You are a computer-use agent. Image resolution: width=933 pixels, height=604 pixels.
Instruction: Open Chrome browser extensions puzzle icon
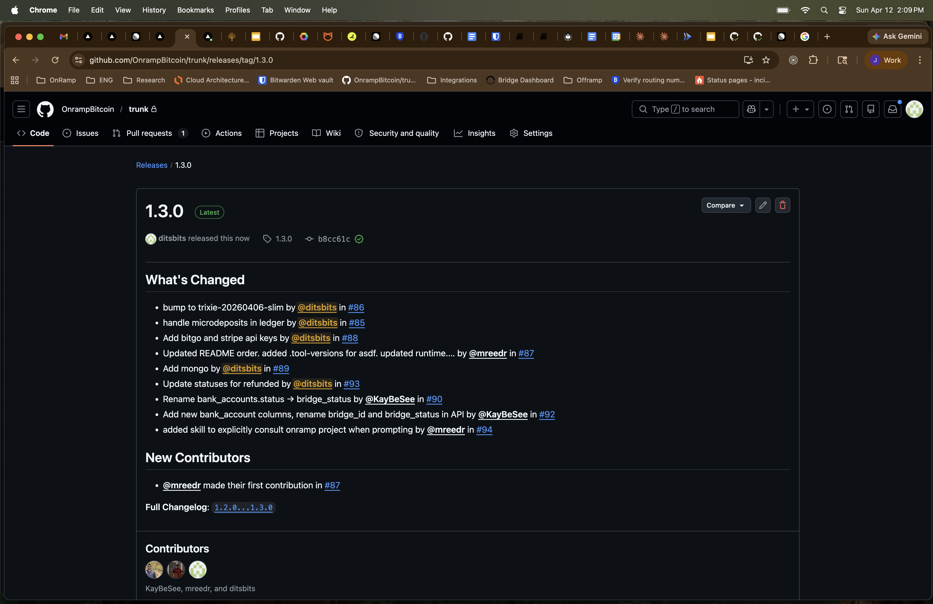point(814,60)
